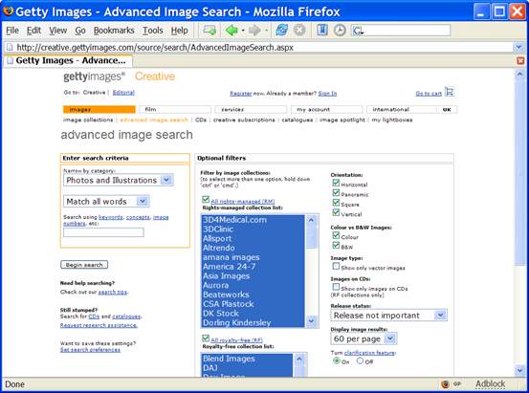The height and width of the screenshot is (393, 529).
Task: Select clarification feature On radio button
Action: 336,360
